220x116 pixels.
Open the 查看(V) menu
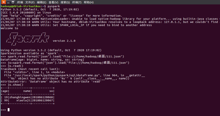[x=53, y=2]
